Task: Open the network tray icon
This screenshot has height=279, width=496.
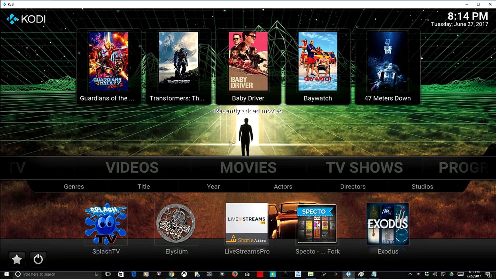Action: [x=443, y=274]
